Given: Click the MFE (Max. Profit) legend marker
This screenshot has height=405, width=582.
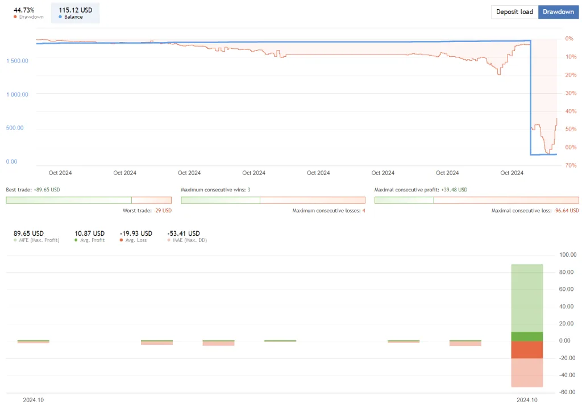Looking at the screenshot, I should (x=15, y=240).
